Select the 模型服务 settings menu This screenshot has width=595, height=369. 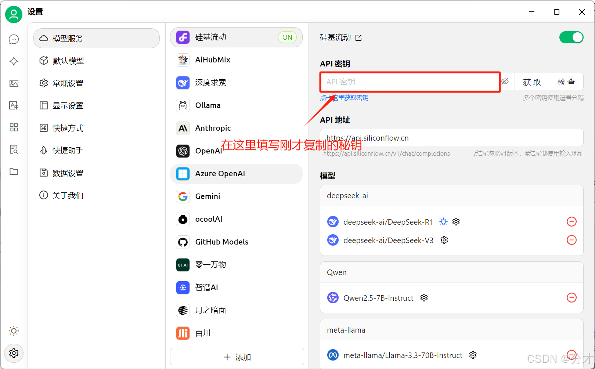97,38
